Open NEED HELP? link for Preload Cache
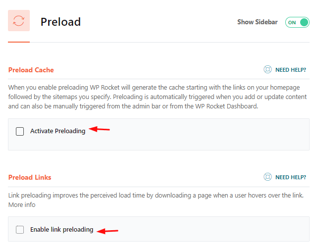 pyautogui.click(x=291, y=70)
